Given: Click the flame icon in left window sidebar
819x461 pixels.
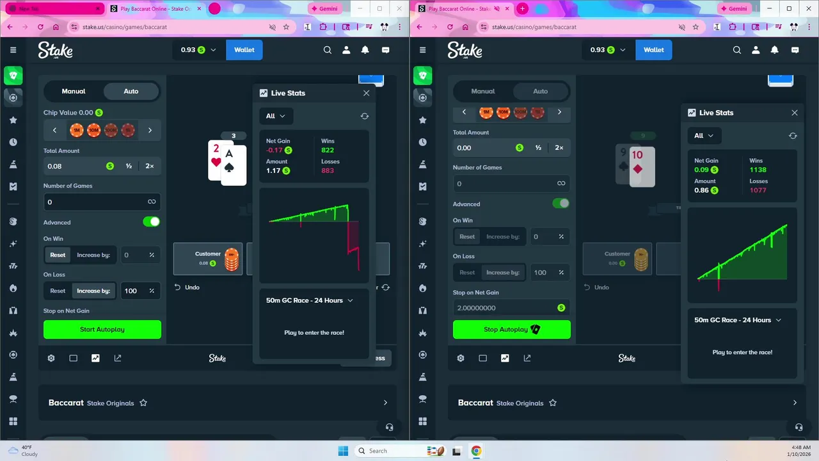Looking at the screenshot, I should (13, 288).
